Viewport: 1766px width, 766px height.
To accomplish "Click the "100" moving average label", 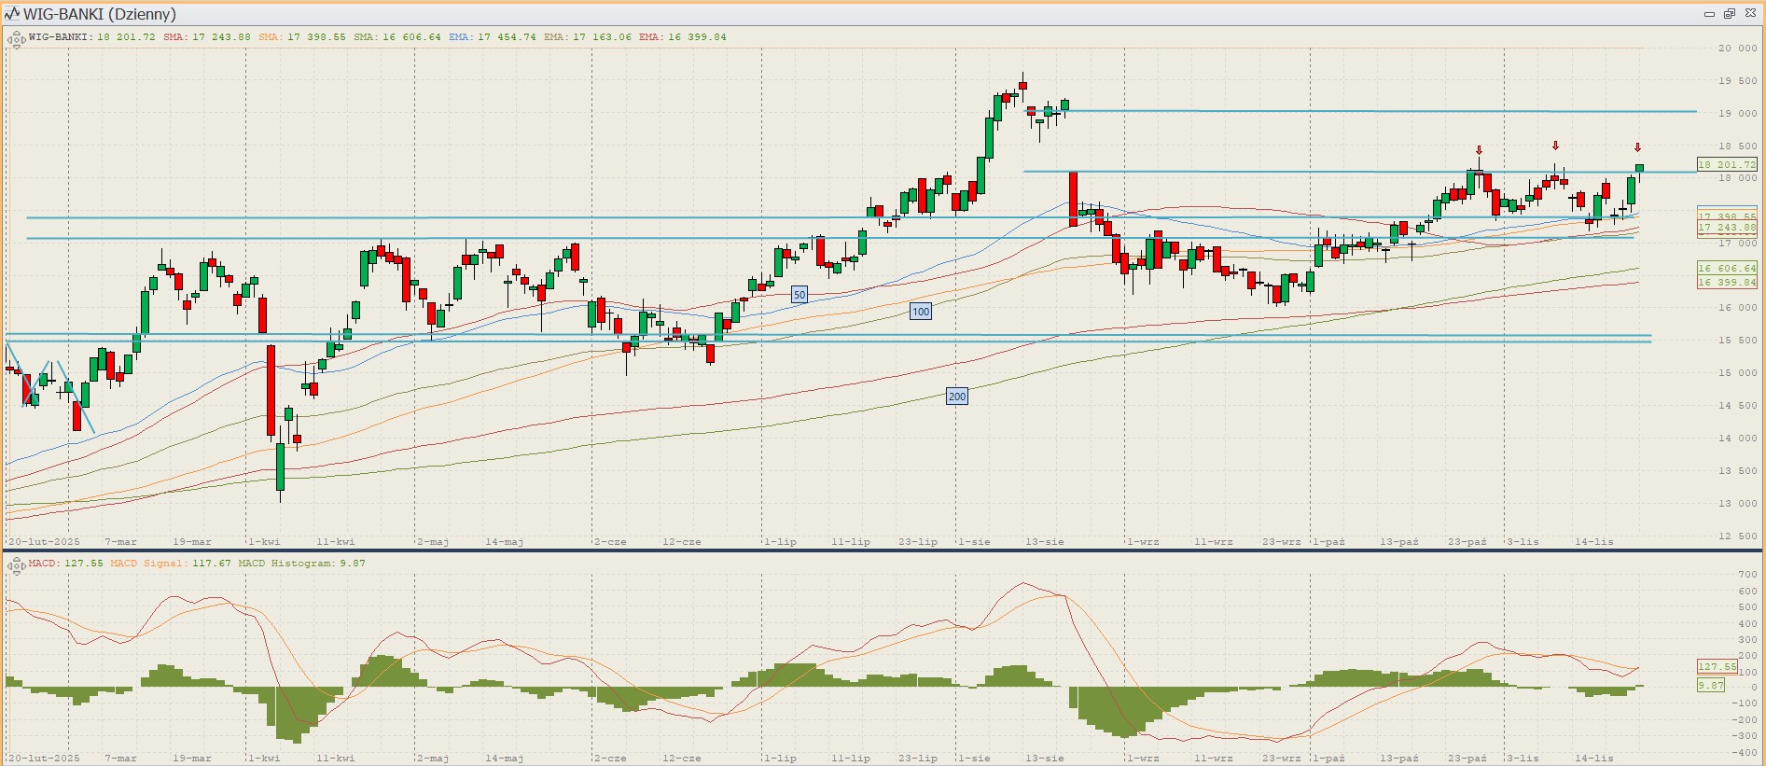I will [x=921, y=312].
